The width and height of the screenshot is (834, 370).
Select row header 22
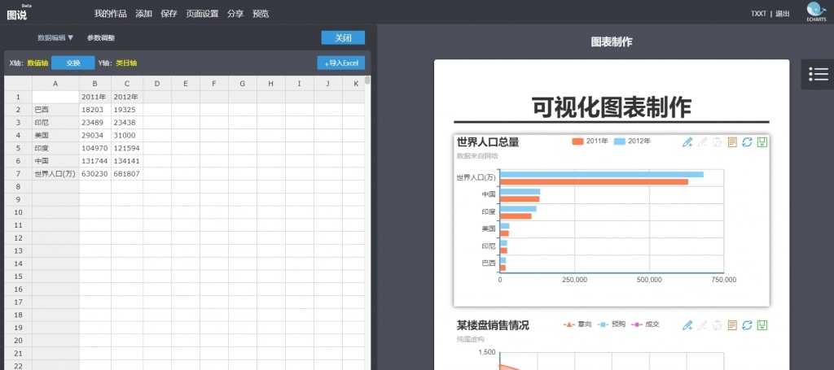[x=18, y=365]
